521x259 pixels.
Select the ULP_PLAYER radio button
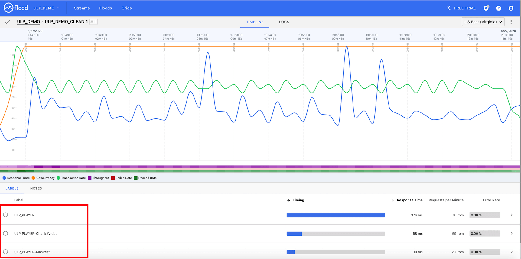point(5,215)
